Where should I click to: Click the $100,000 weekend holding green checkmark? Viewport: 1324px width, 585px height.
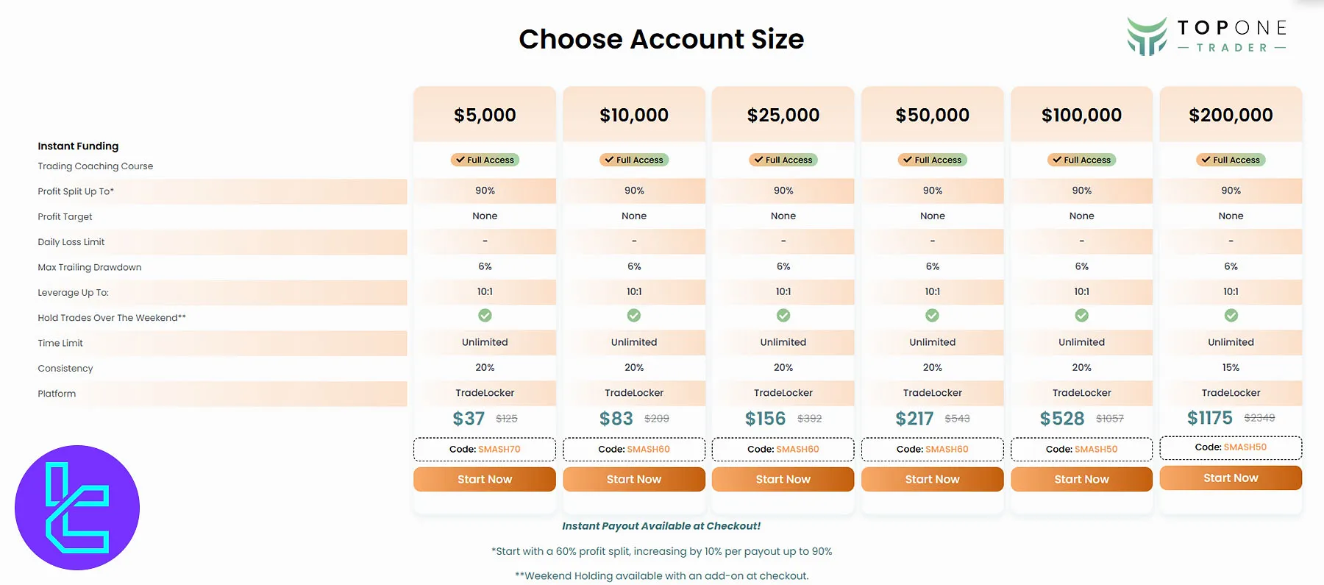tap(1081, 316)
